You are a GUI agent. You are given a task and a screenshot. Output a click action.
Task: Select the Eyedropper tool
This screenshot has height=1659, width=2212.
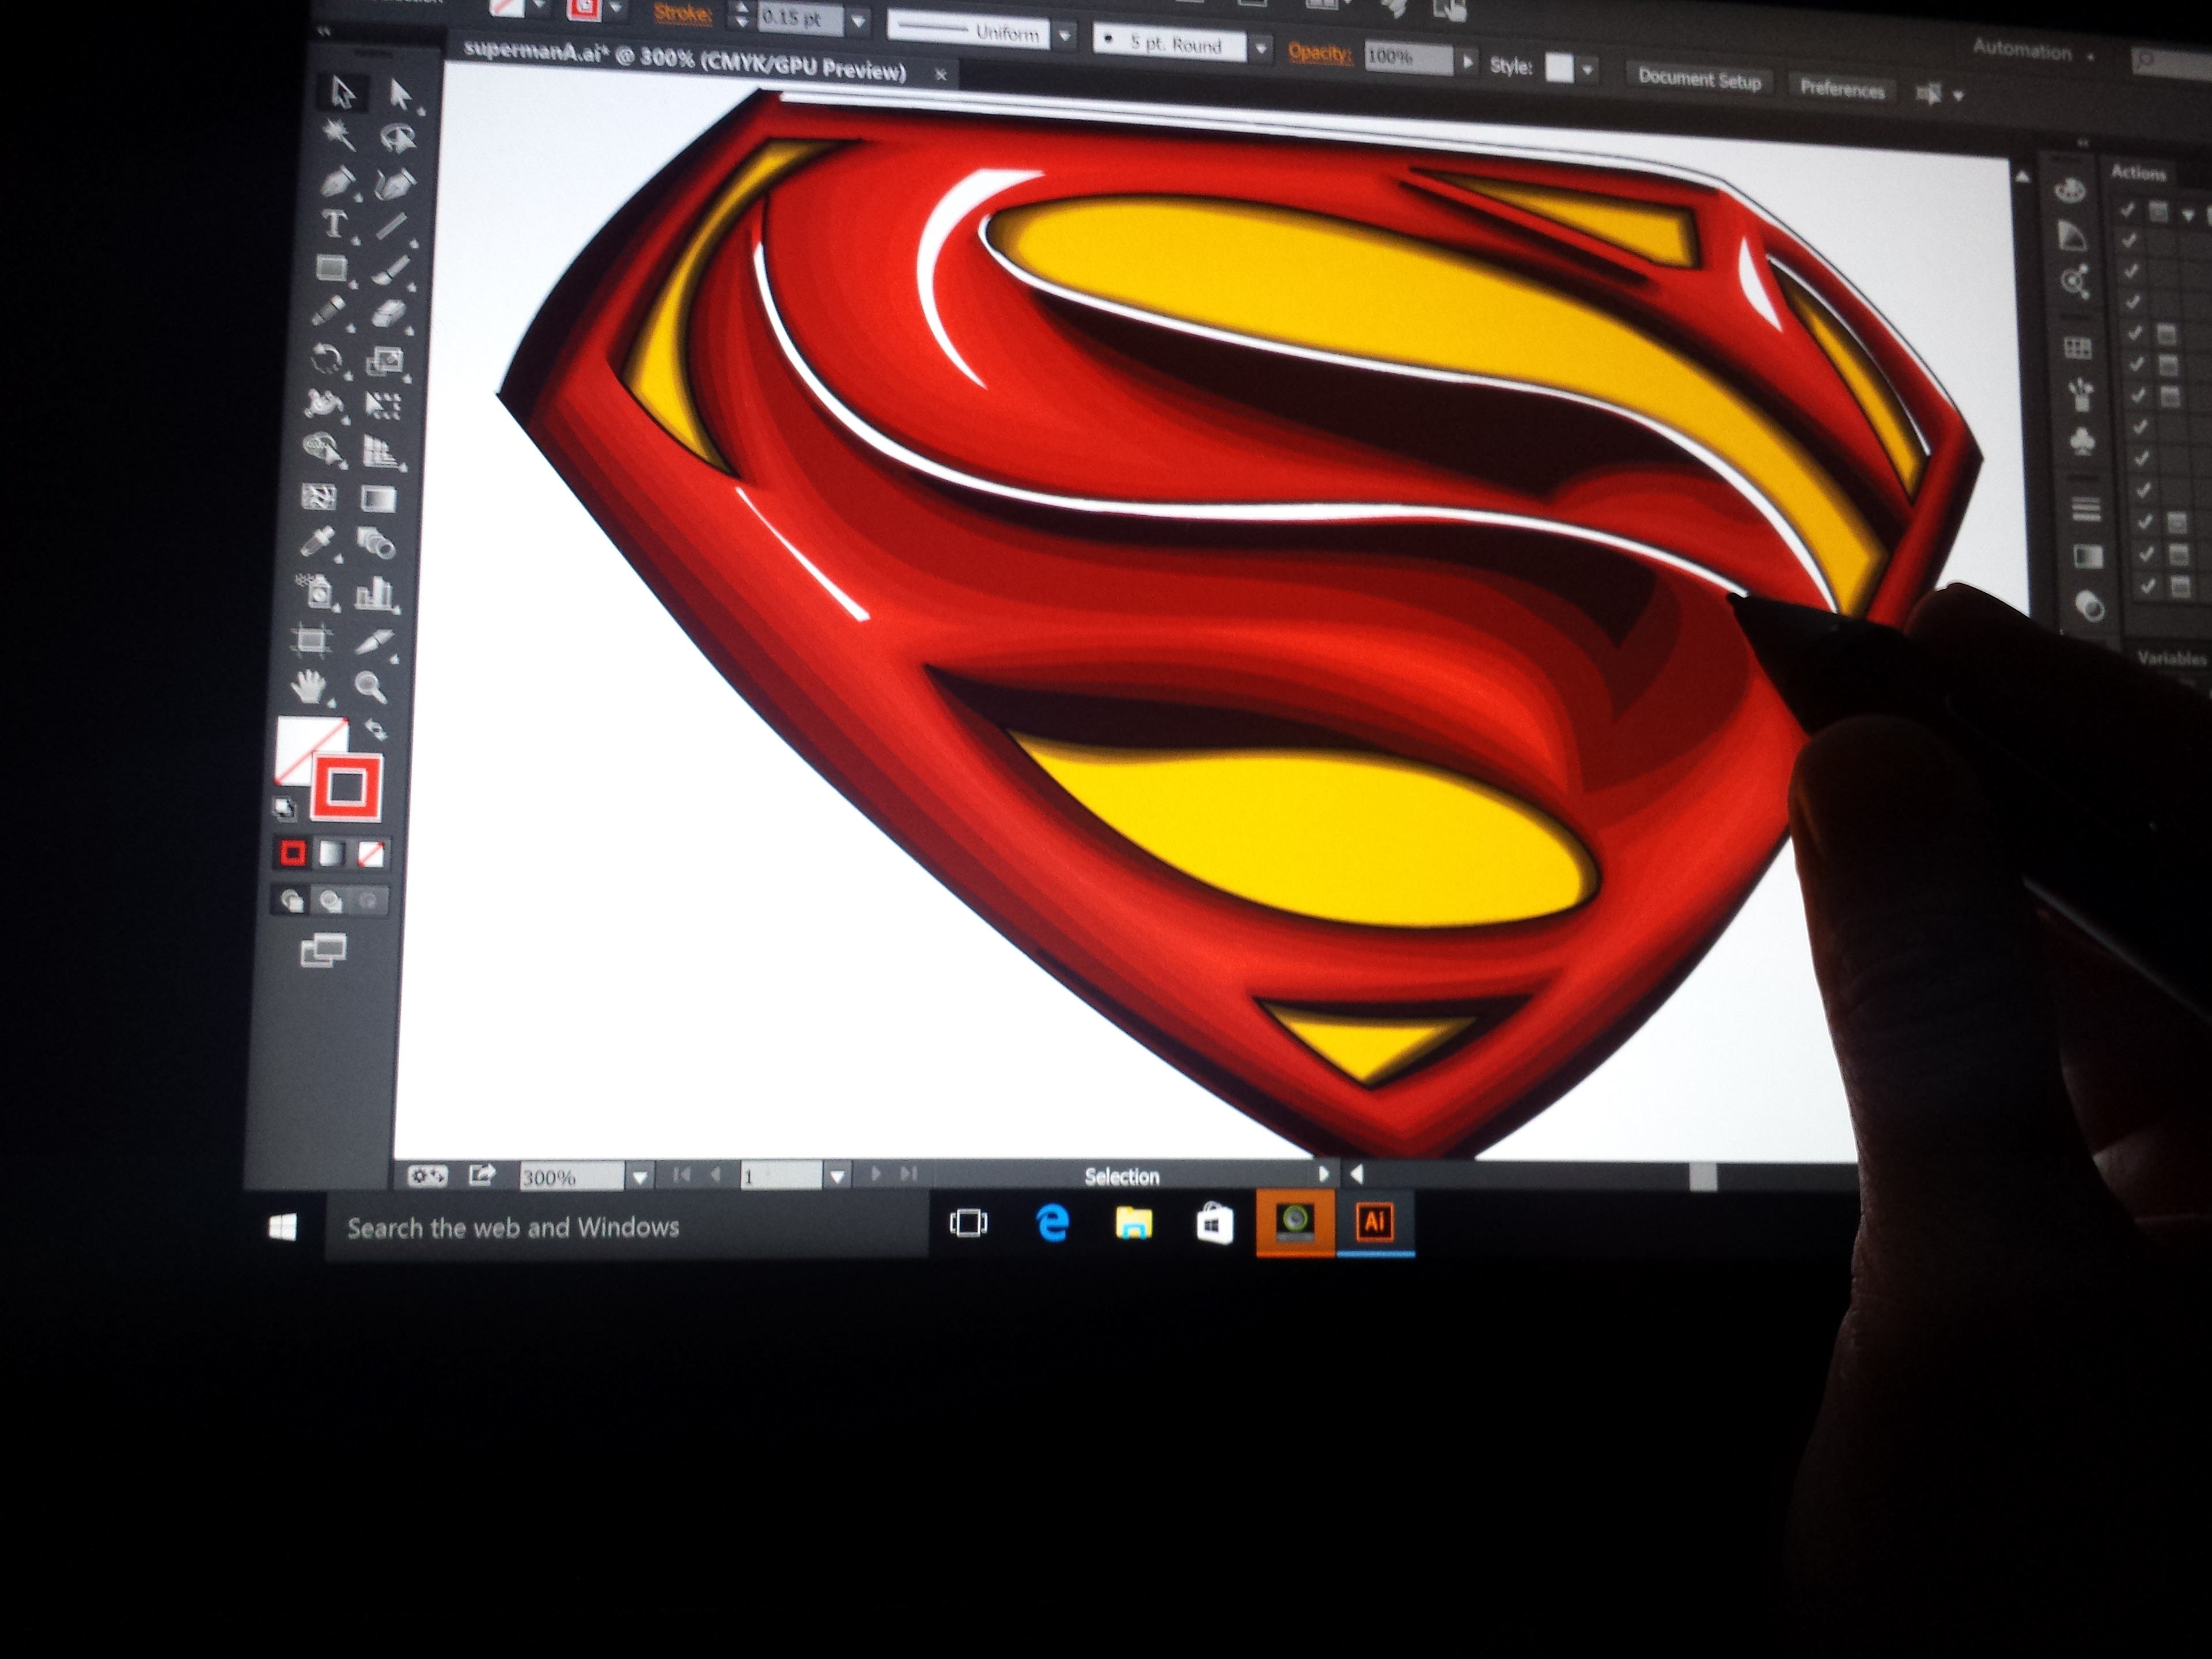[317, 542]
